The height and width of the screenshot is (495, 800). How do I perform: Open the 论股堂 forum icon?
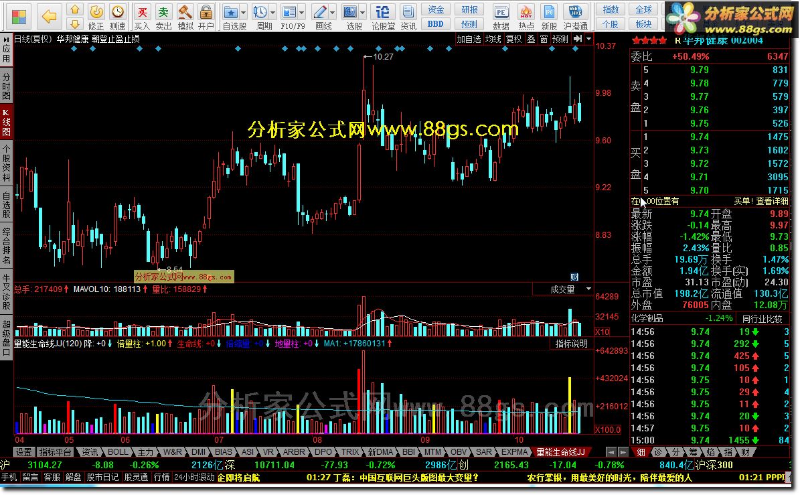tap(383, 17)
